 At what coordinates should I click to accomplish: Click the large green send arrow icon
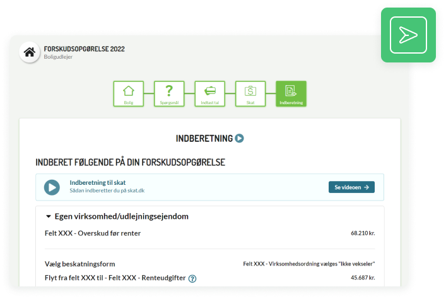tap(408, 35)
